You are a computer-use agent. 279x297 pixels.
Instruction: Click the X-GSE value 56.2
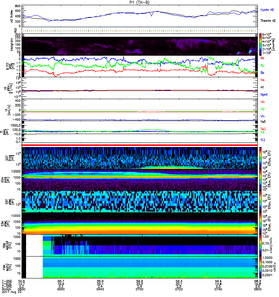(x=139, y=281)
